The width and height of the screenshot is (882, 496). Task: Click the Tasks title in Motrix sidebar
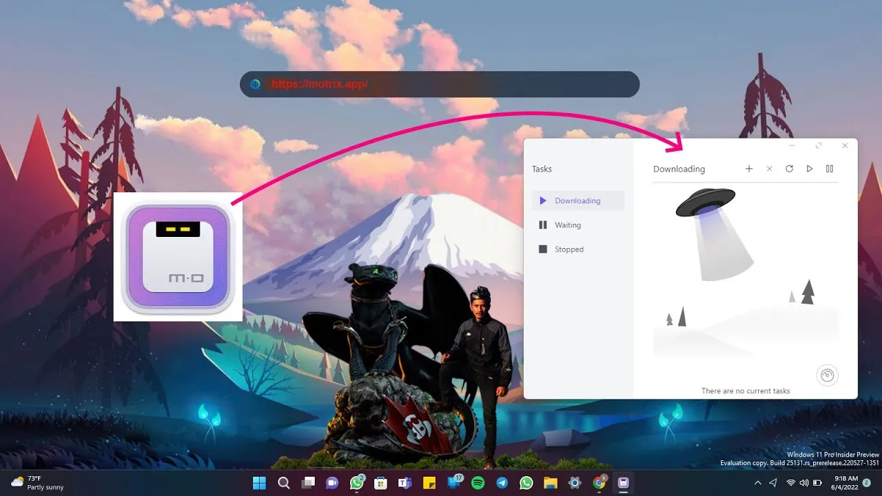click(542, 169)
